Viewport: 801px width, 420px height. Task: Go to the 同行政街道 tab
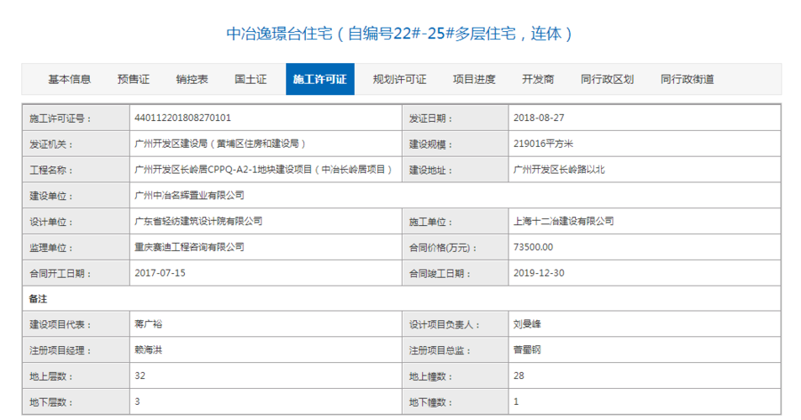[x=687, y=79]
